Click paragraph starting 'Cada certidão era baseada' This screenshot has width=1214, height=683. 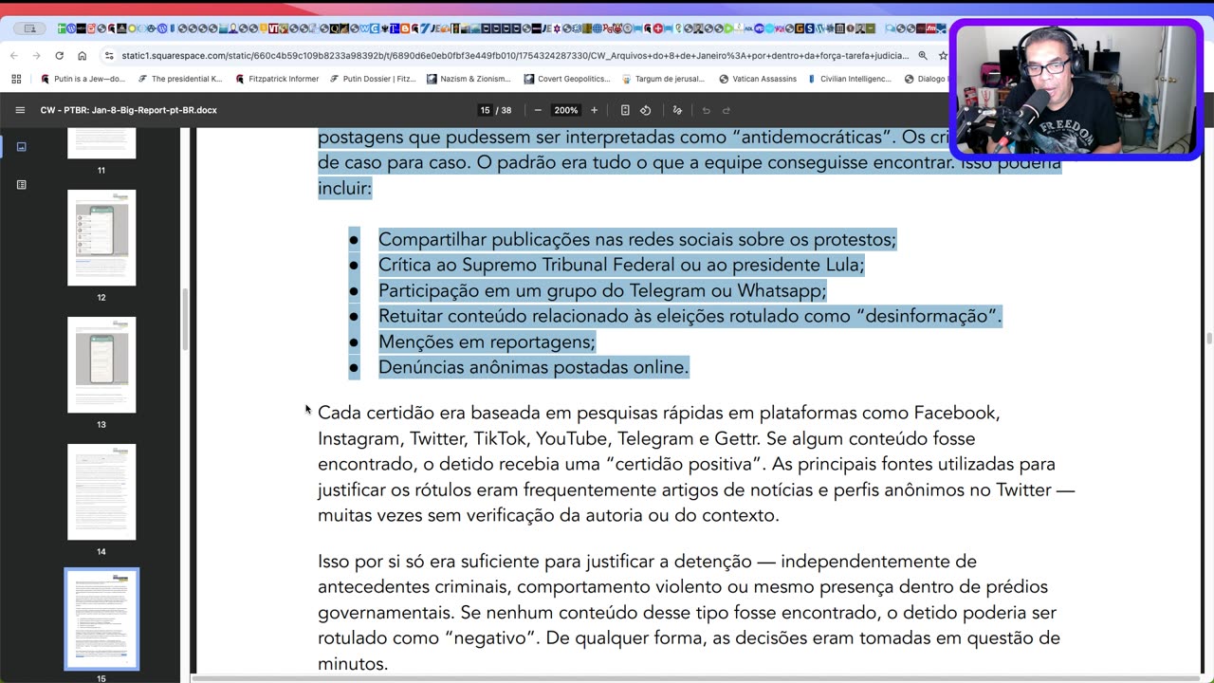pos(696,464)
